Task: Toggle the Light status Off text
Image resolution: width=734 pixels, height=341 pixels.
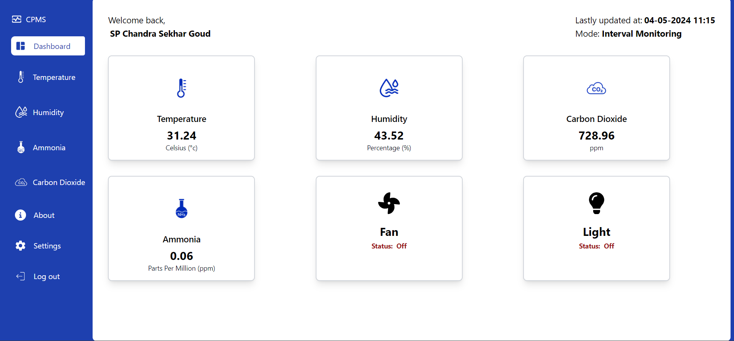Action: tap(609, 246)
